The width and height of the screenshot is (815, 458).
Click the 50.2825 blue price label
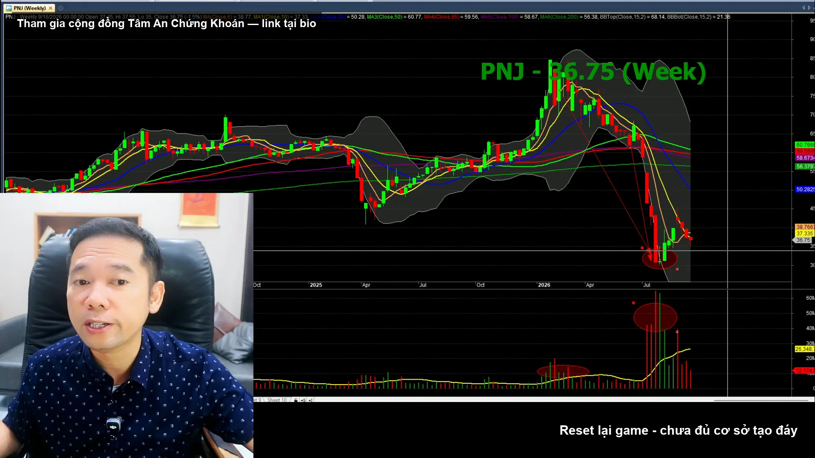pyautogui.click(x=804, y=190)
